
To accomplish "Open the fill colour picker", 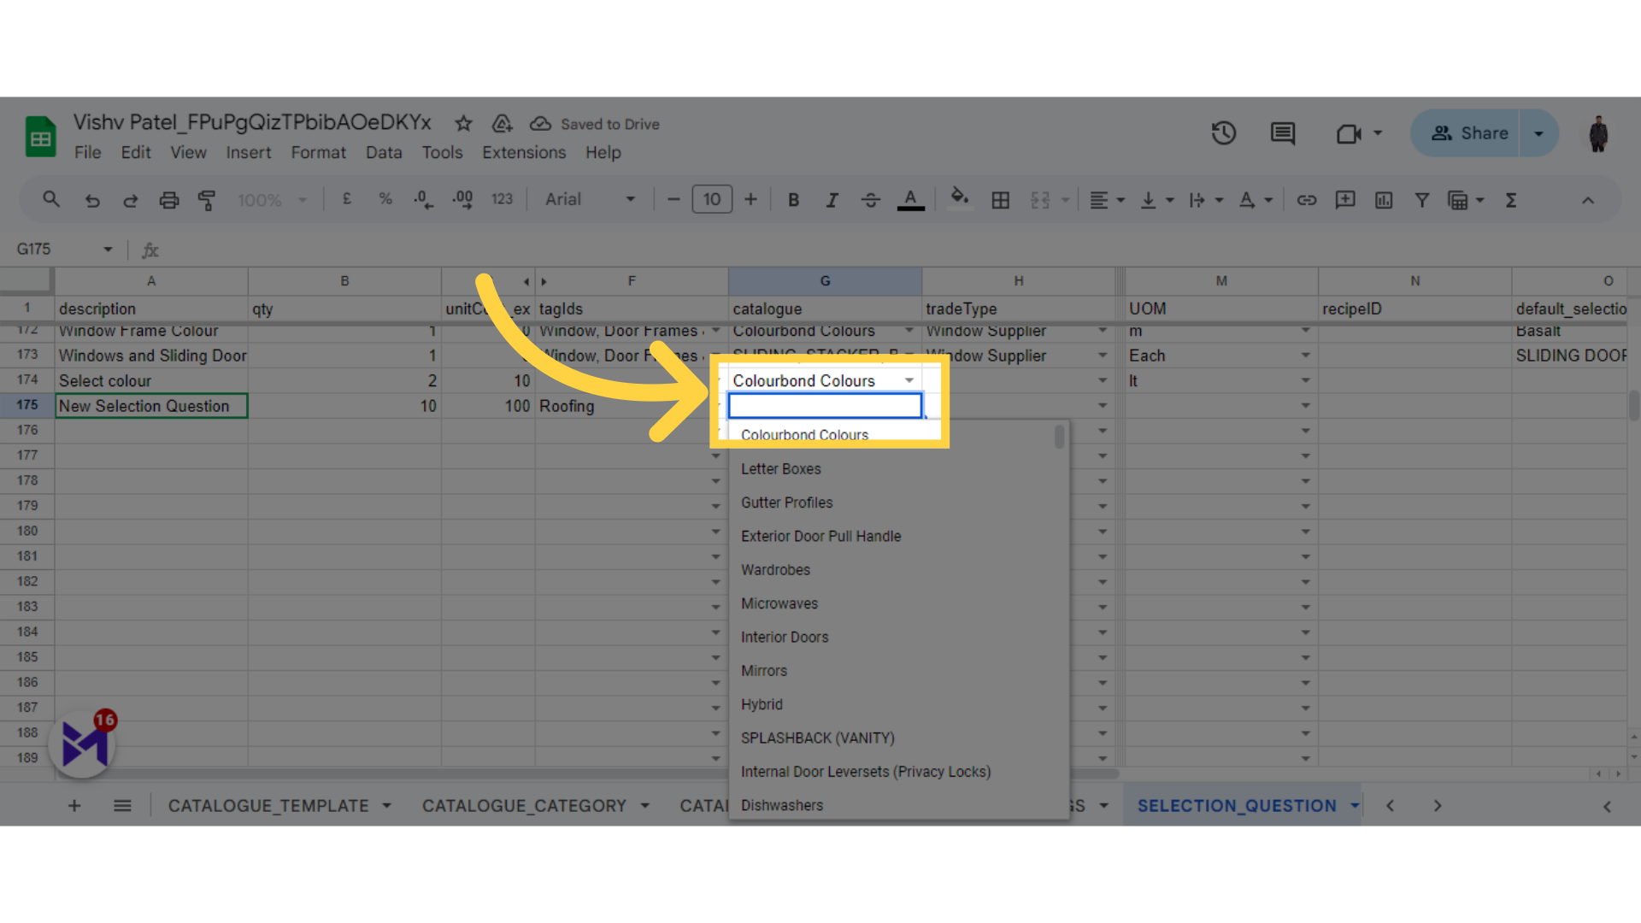I will pos(960,198).
